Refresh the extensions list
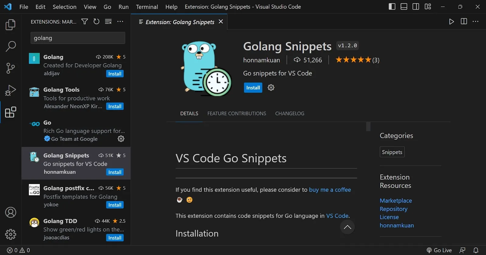 (x=96, y=22)
